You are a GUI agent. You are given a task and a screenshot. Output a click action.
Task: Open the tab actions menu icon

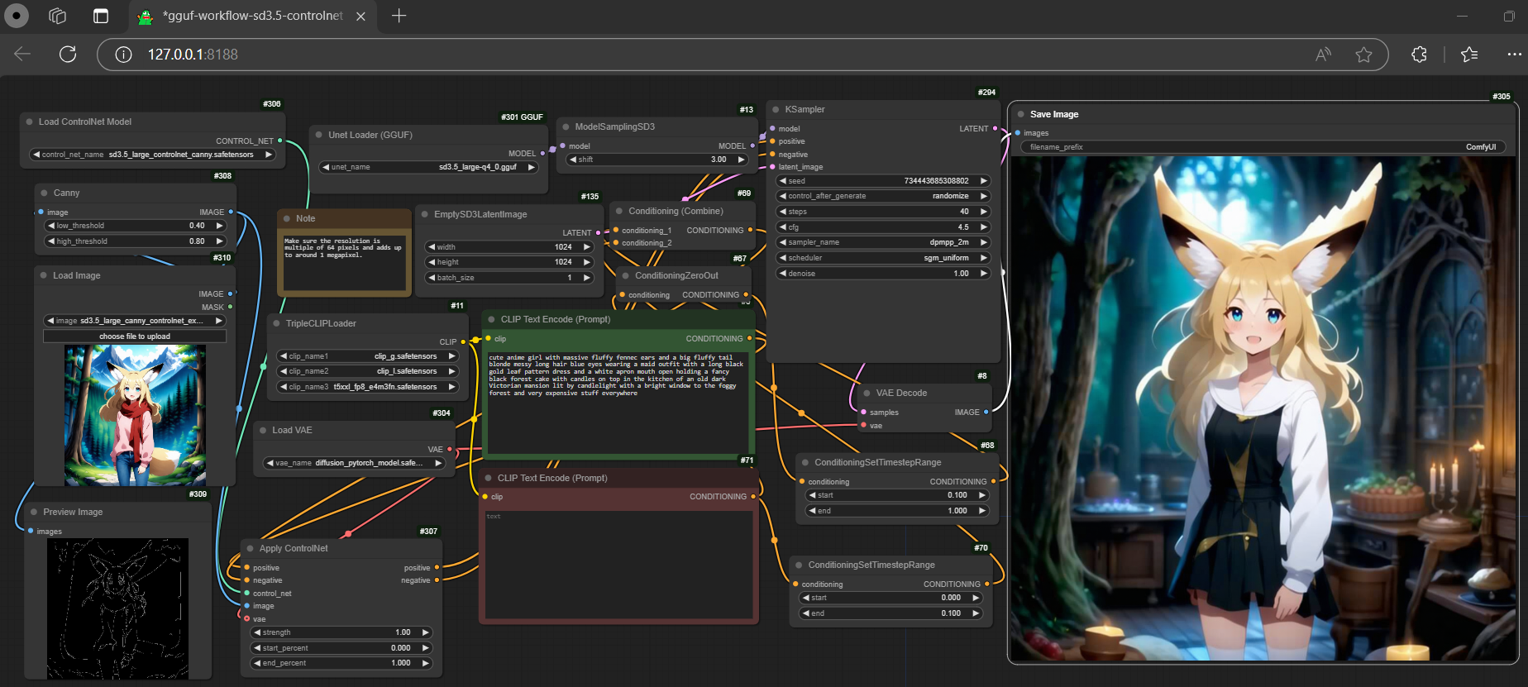pos(101,16)
